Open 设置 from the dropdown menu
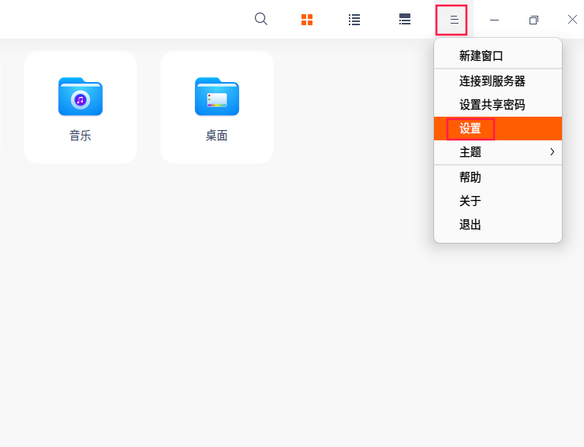 (x=470, y=129)
